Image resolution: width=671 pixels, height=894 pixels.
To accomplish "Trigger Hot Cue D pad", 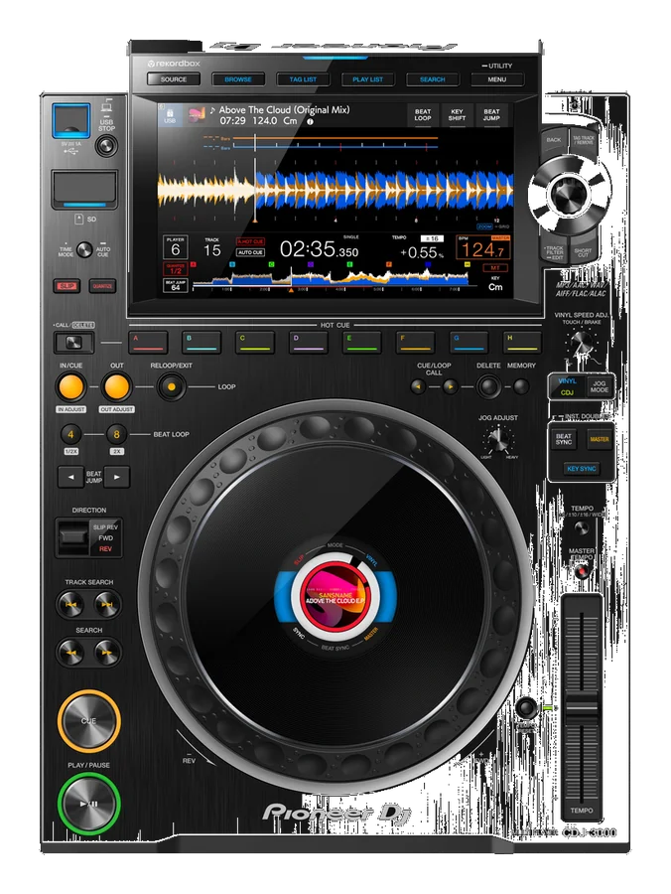I will point(308,342).
